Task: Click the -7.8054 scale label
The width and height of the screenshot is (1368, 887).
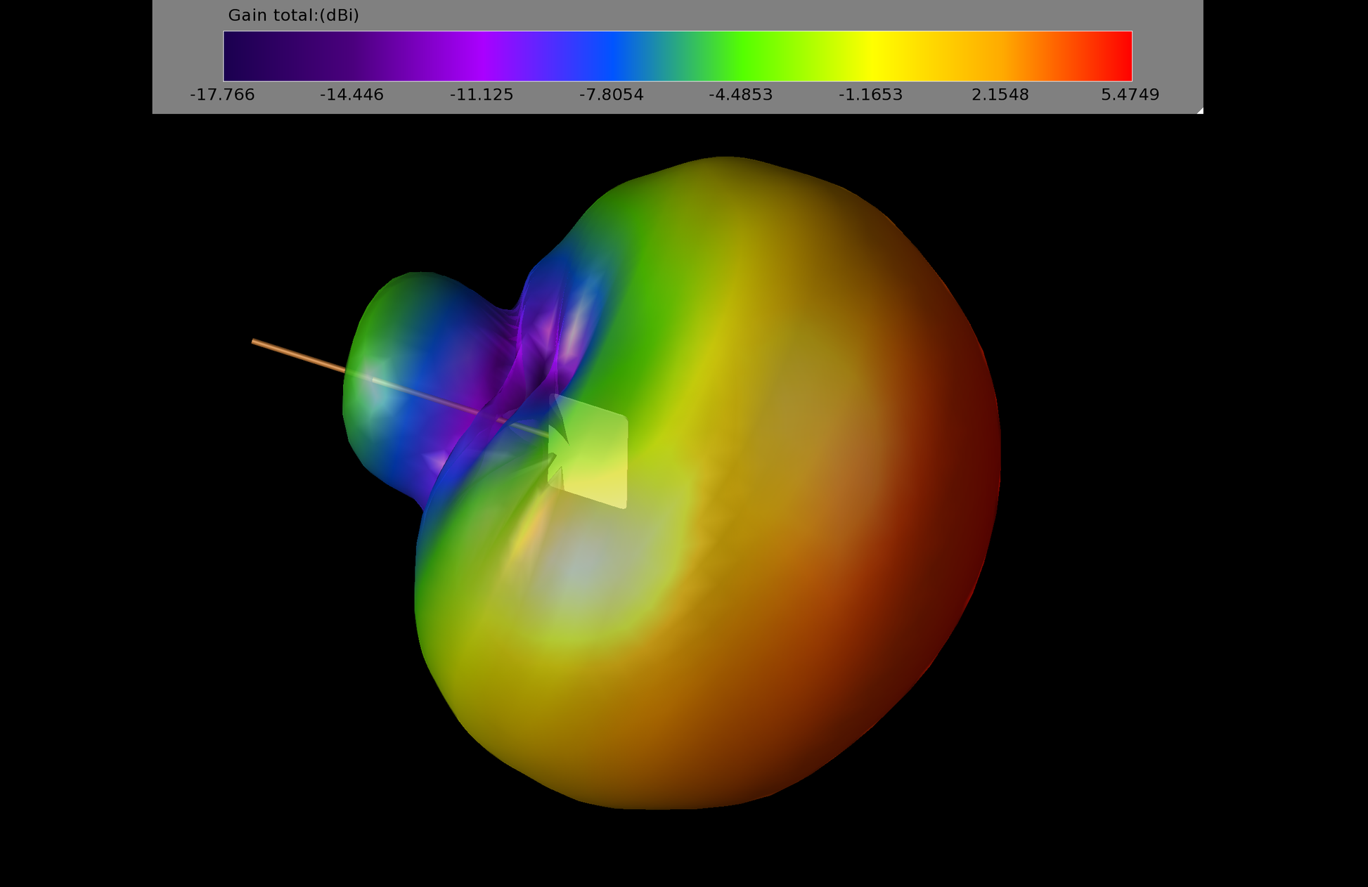Action: click(x=611, y=95)
